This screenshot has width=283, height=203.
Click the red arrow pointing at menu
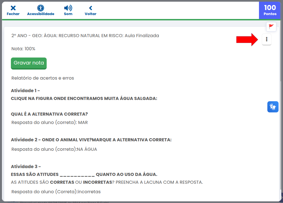pyautogui.click(x=248, y=39)
